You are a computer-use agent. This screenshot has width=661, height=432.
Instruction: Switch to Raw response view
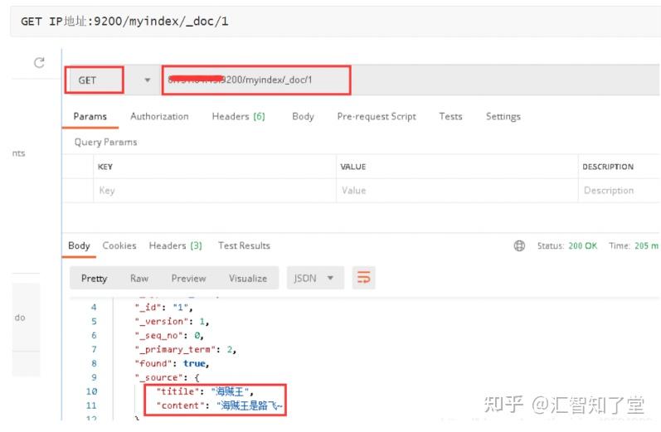point(139,278)
